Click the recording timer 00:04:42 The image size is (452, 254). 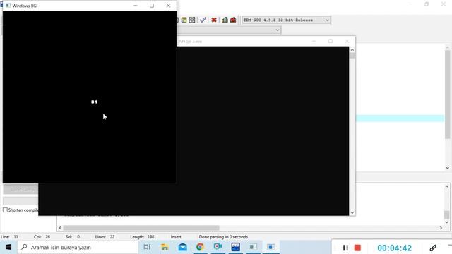(394, 248)
